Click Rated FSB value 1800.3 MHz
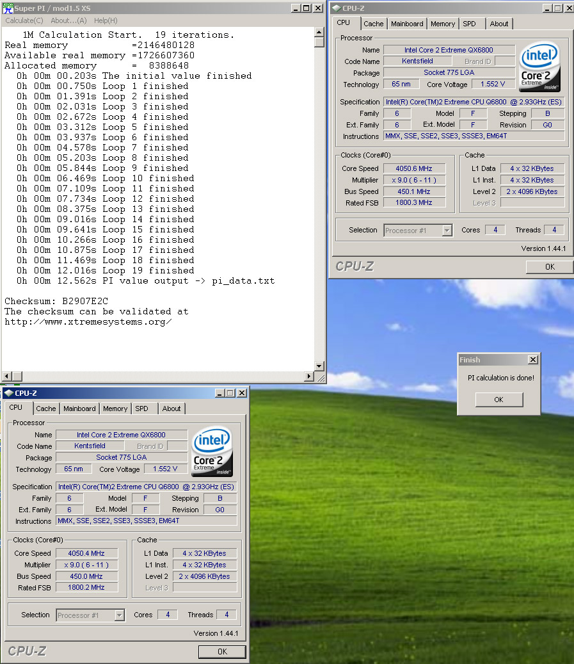 [x=414, y=202]
